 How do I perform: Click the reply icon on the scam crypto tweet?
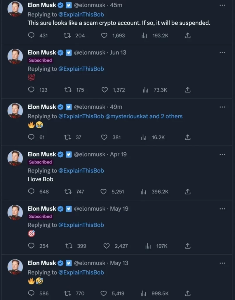pos(31,35)
